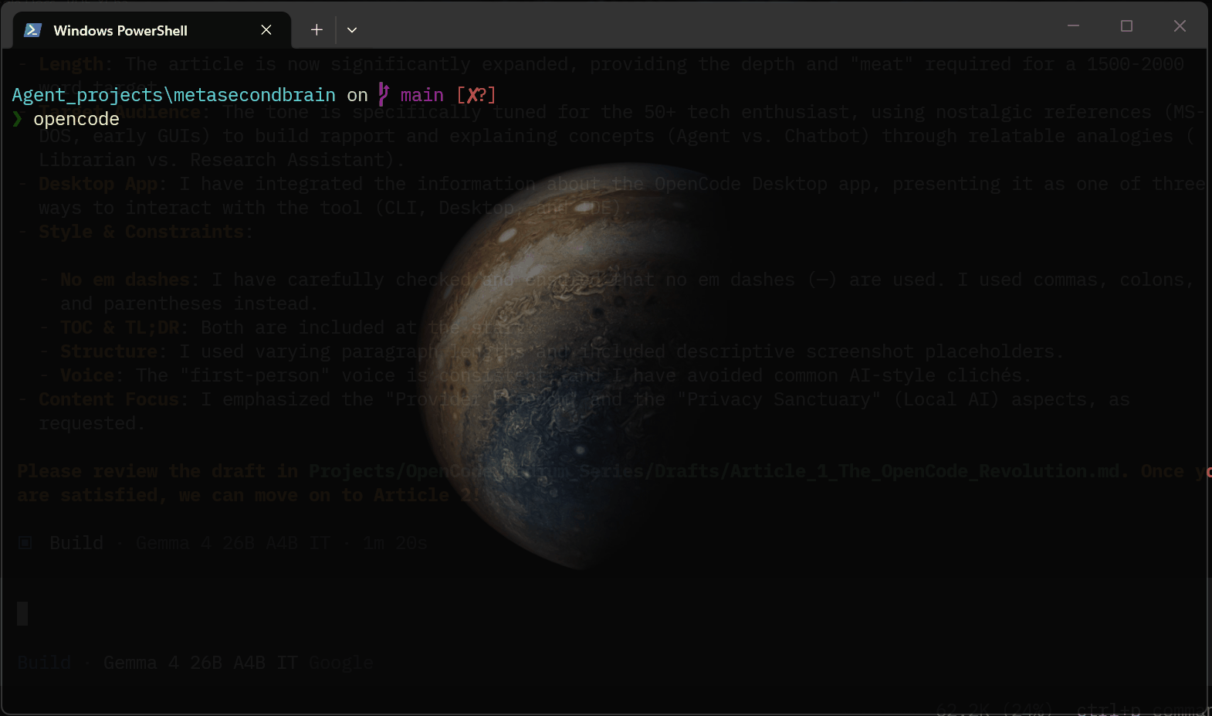Click the '1m 20s' duration text

click(395, 543)
